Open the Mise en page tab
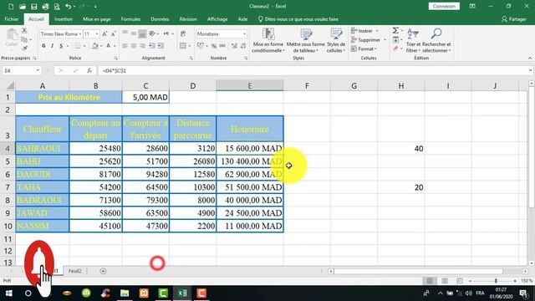Screen dimensions: 535x301 coord(97,19)
